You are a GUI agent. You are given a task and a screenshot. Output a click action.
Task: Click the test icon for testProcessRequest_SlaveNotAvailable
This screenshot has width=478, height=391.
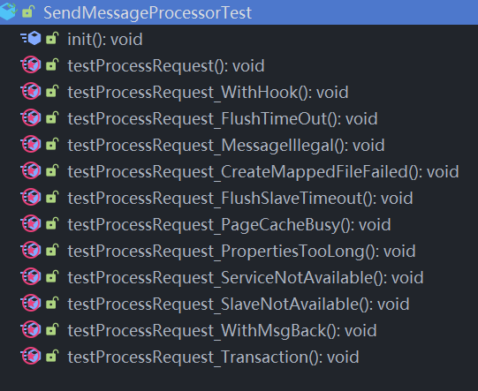(31, 303)
